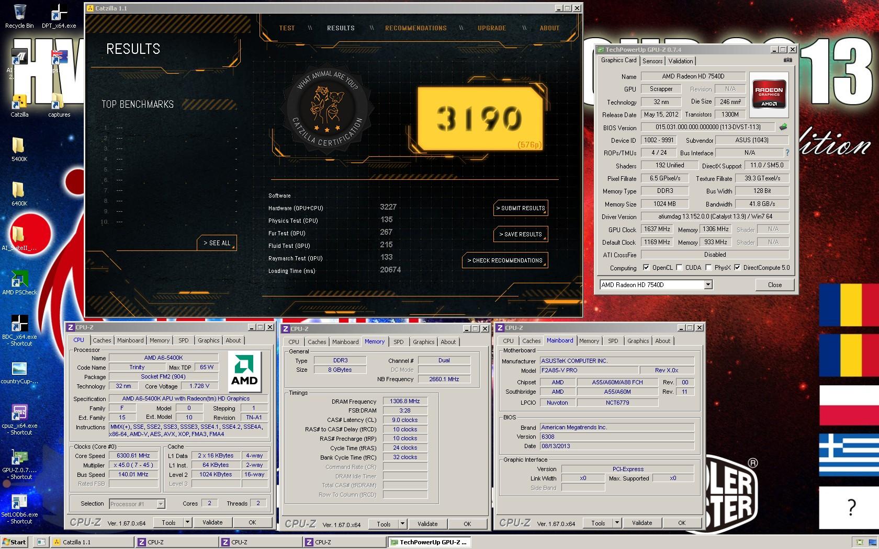Click the Core Speed 6300.61 MHz value
Viewport: 879px width, 549px height.
tap(133, 456)
